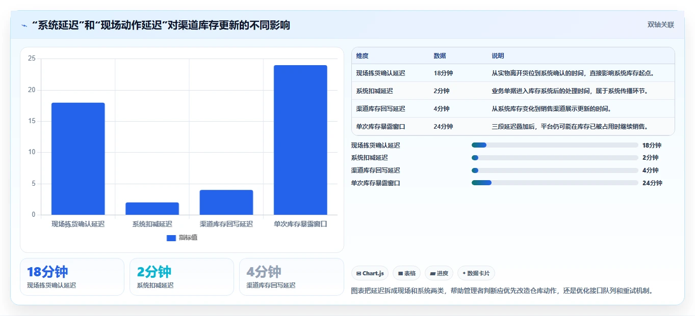Image resolution: width=695 pixels, height=316 pixels.
Task: Click 现场拣货确认延迟 x-axis label under chart
Action: 78,224
